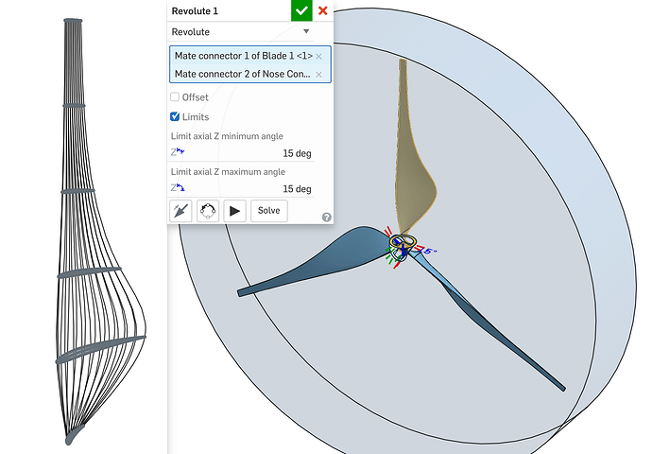Click the Revolute 1 title name
Viewport: 652px width, 454px height.
(195, 11)
